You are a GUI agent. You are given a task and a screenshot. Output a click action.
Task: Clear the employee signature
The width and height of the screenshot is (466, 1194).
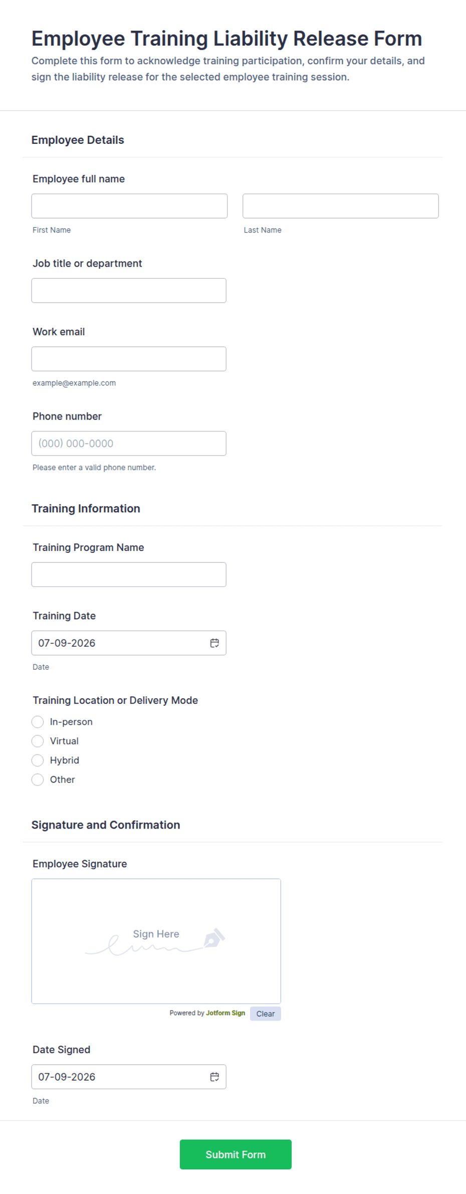266,1014
